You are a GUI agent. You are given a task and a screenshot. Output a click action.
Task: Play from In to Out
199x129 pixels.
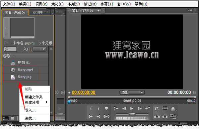(x=106, y=116)
